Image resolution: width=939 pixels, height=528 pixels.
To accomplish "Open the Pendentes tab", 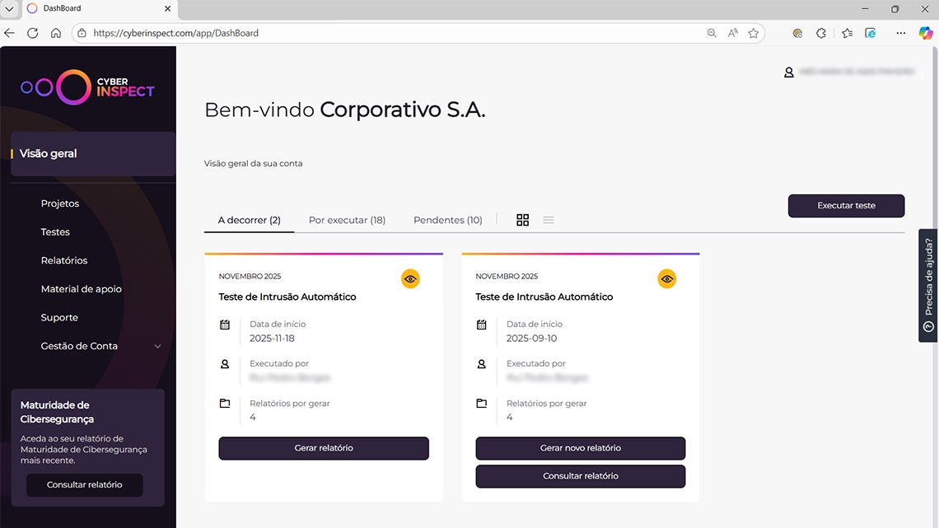I will [x=447, y=220].
